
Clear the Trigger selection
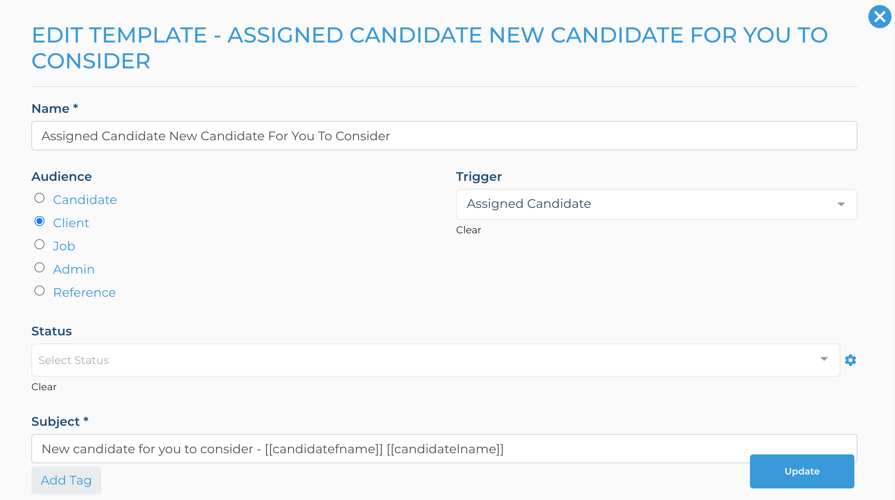tap(468, 230)
